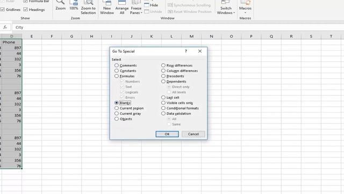Select column T header
The image size is (344, 194).
(x=331, y=36)
